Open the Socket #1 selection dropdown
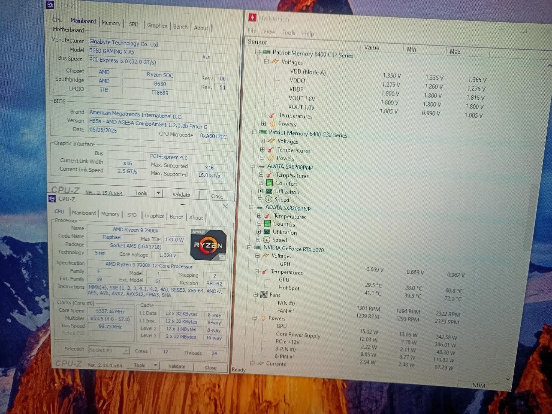 tap(109, 350)
